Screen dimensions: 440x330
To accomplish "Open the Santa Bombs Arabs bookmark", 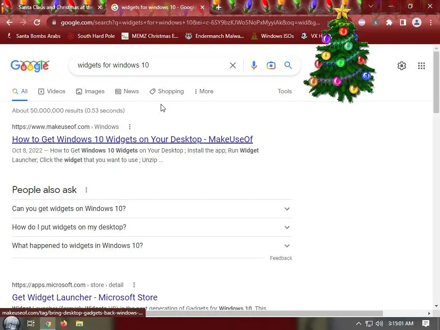I will 34,36.
